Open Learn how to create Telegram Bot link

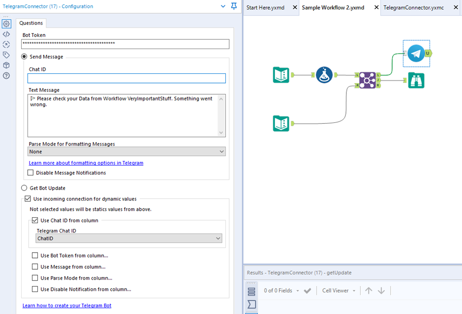tap(67, 306)
